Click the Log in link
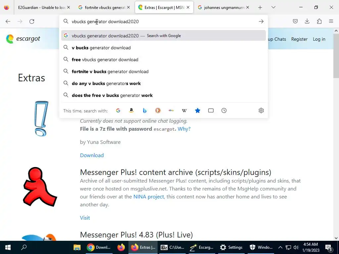339x254 pixels. point(319,39)
